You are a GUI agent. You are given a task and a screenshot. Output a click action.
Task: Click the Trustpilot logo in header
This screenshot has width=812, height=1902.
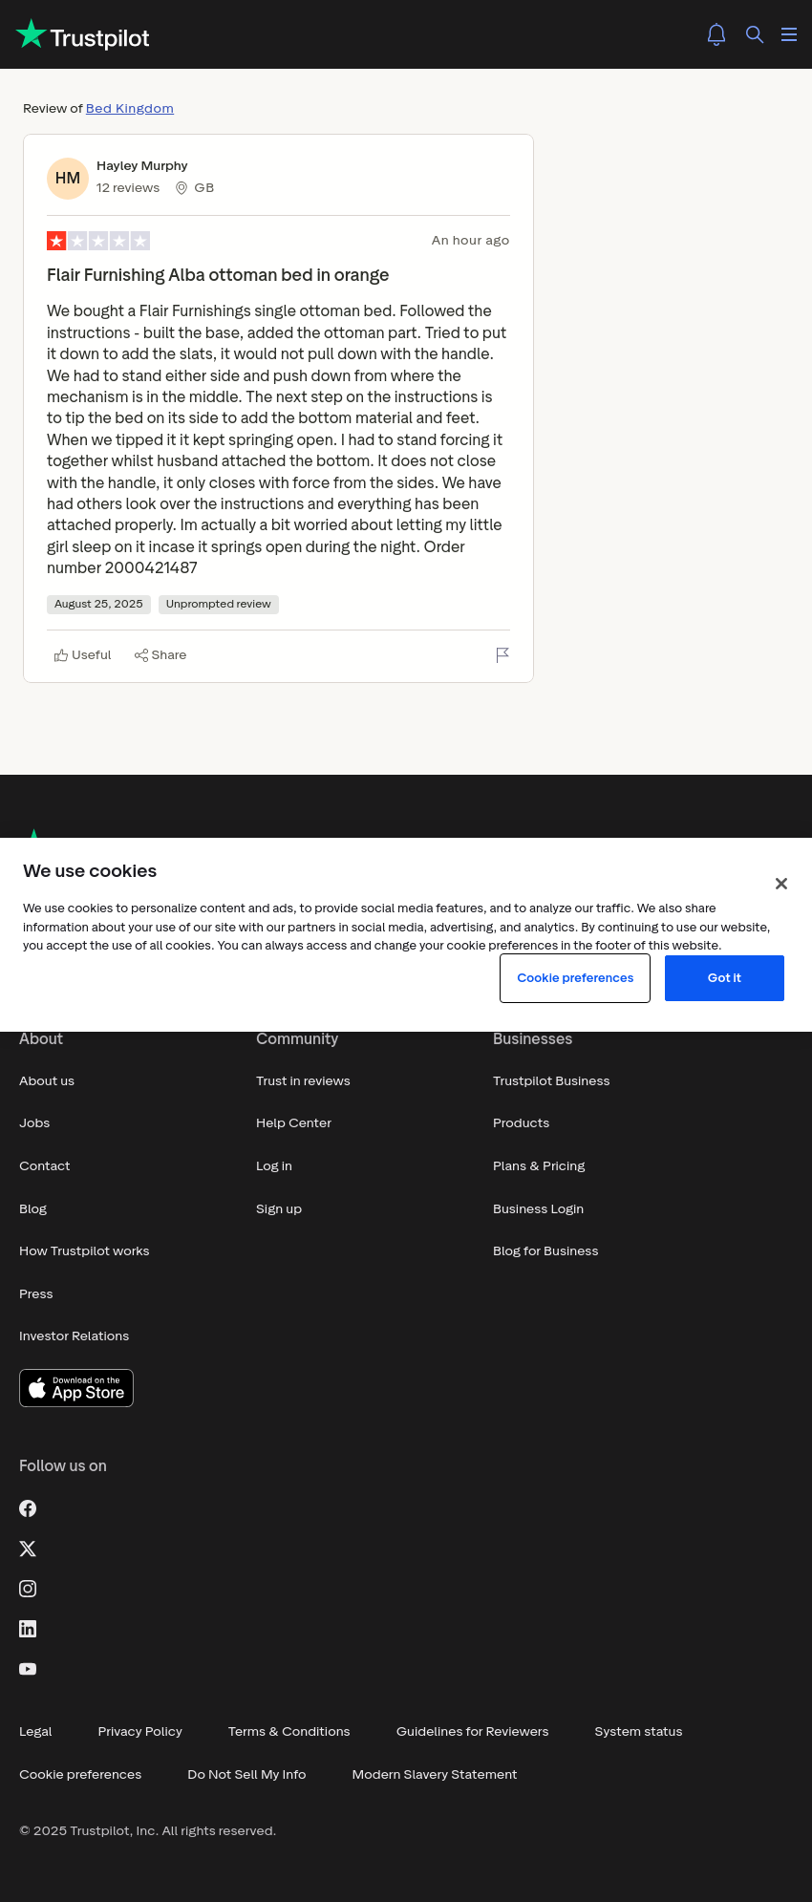pos(83,34)
